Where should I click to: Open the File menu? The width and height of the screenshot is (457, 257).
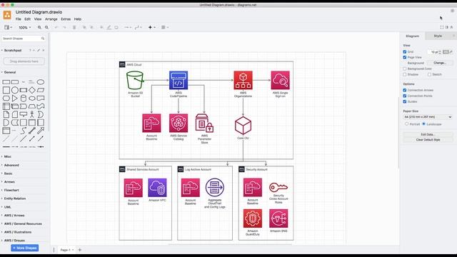18,19
